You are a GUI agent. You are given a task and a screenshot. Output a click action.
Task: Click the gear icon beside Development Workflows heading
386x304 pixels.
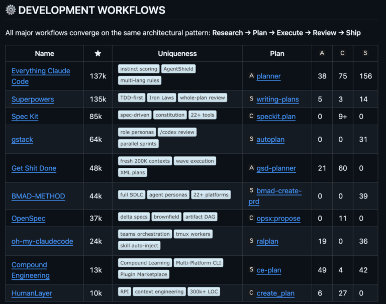click(x=11, y=10)
